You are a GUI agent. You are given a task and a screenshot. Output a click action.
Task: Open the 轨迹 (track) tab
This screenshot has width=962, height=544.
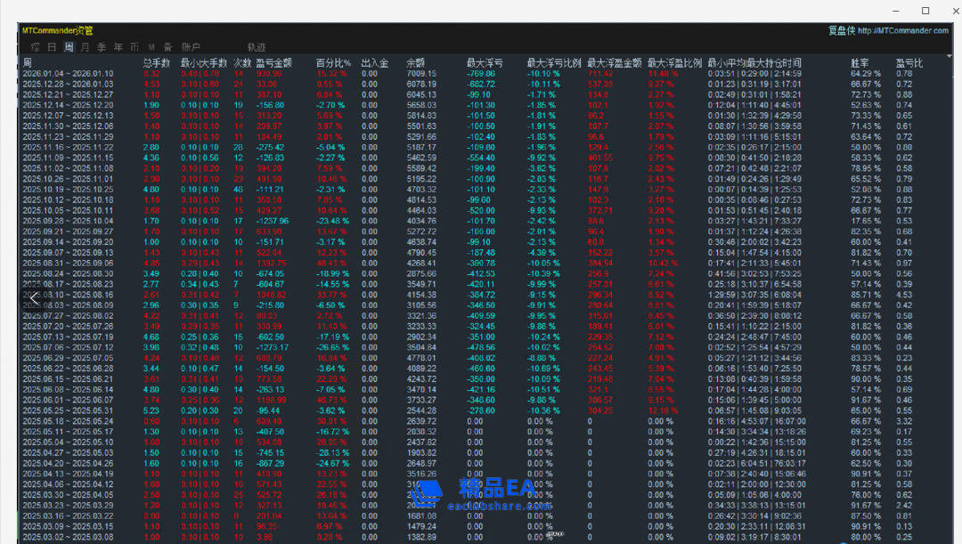click(x=257, y=47)
